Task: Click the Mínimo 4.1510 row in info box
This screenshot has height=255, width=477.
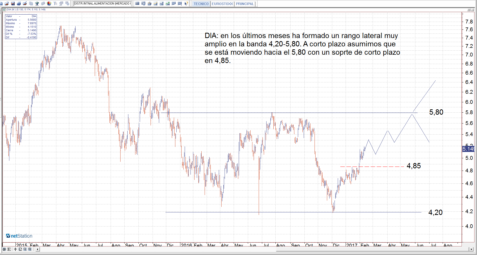Action: (x=21, y=27)
